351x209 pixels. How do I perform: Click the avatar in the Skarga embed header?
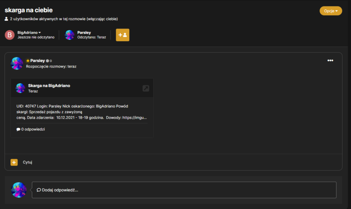tap(20, 88)
